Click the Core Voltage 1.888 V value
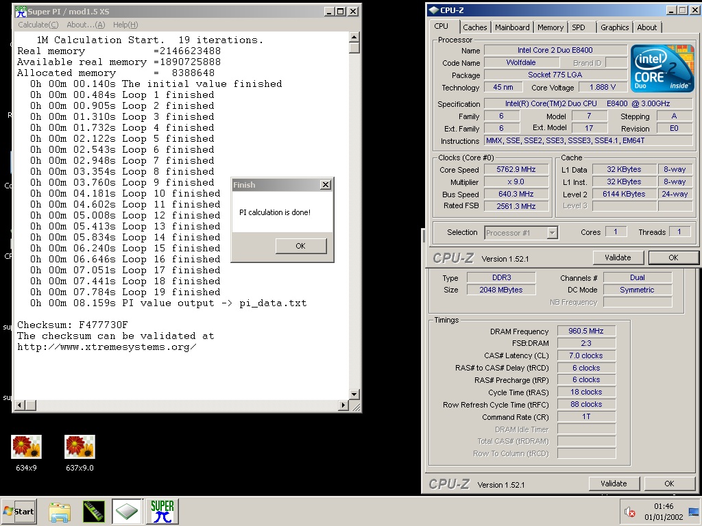 [x=603, y=87]
